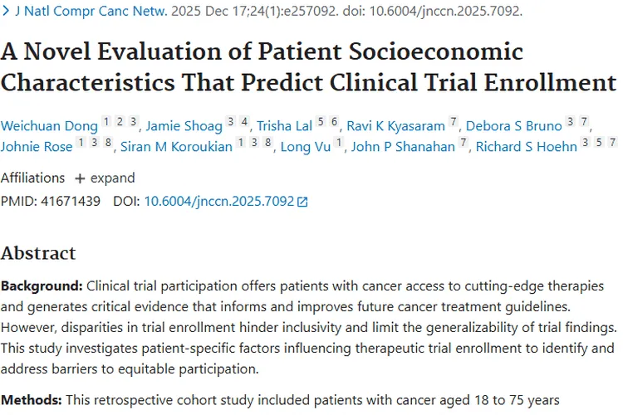Open author Weichuan Dong's profile link
Viewport: 623px width, 415px height.
[x=49, y=126]
